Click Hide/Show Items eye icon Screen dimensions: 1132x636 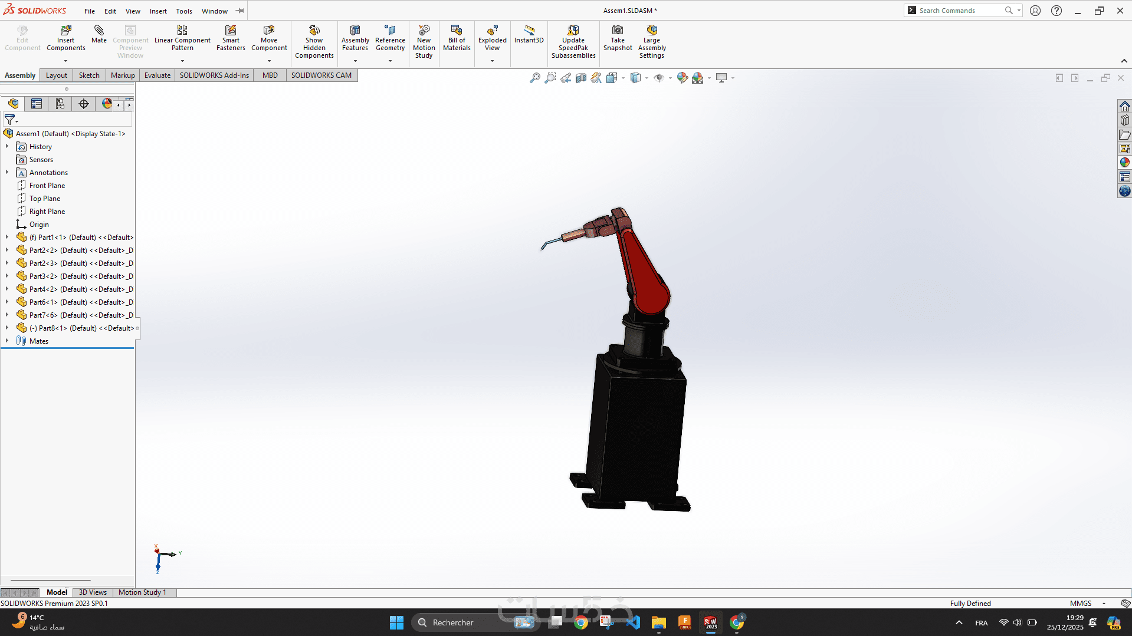click(x=659, y=78)
